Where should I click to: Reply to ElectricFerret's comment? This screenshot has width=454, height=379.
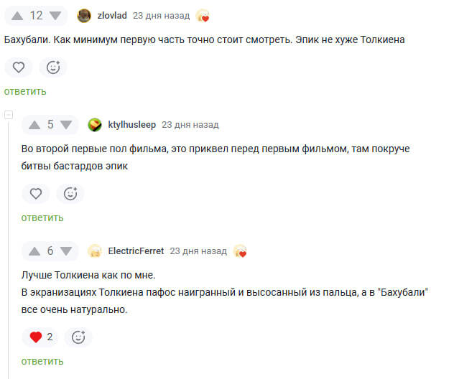coord(42,361)
